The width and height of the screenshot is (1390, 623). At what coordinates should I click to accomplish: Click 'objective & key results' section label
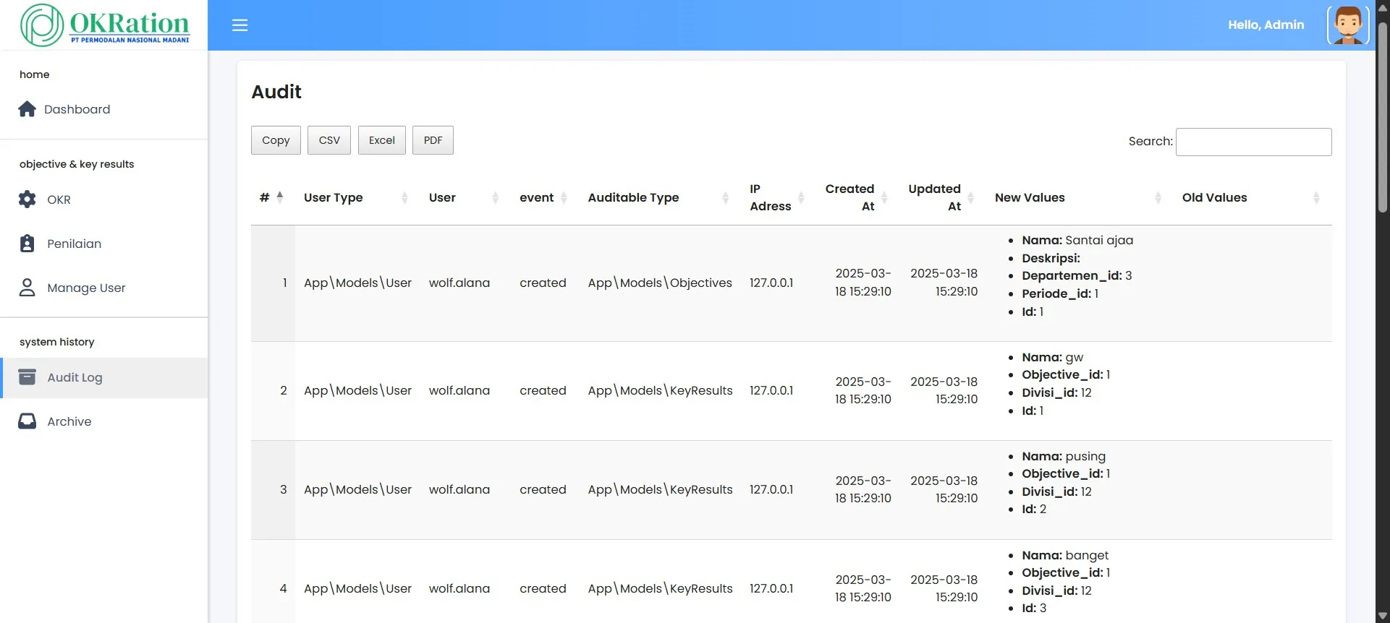(x=77, y=164)
